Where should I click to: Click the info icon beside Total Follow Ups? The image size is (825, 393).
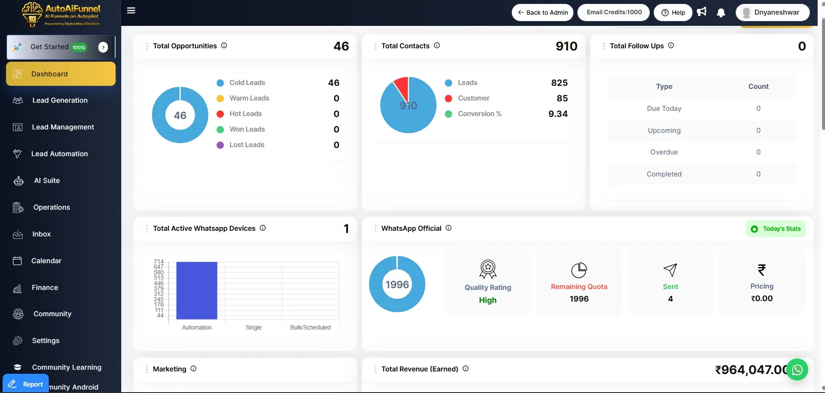[x=671, y=45]
